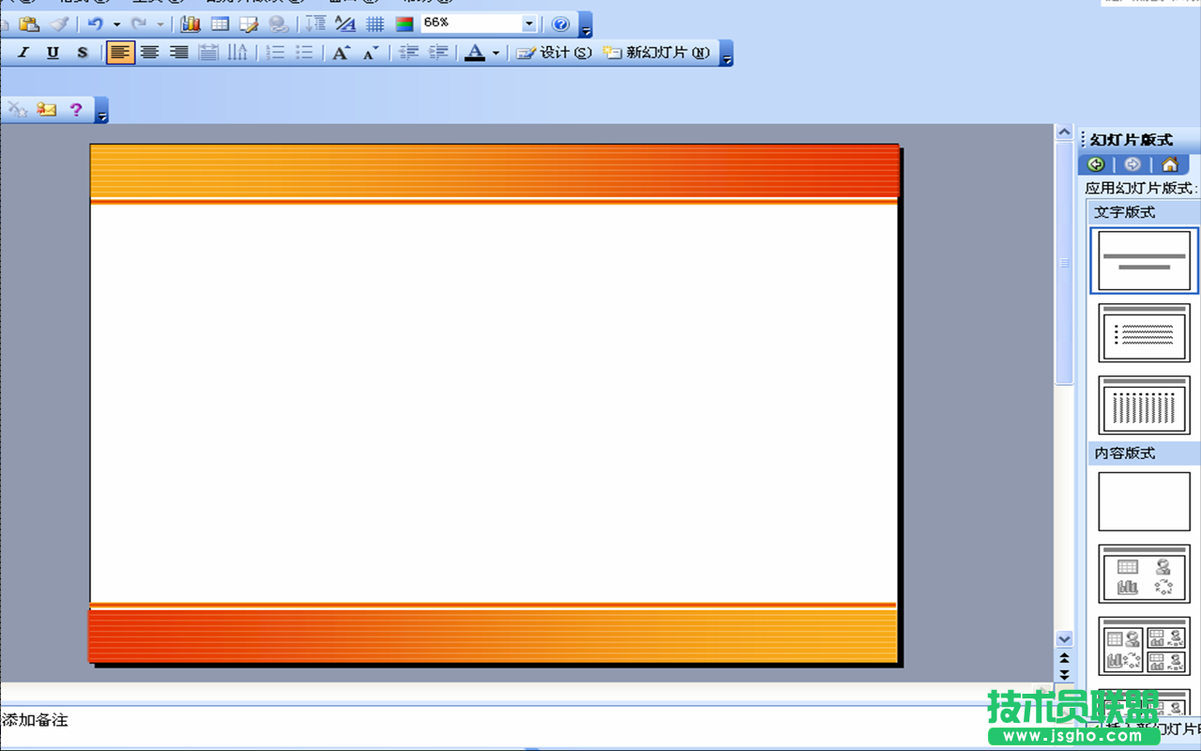The height and width of the screenshot is (751, 1201).
Task: Click the Decrease Font Size icon
Action: point(371,53)
